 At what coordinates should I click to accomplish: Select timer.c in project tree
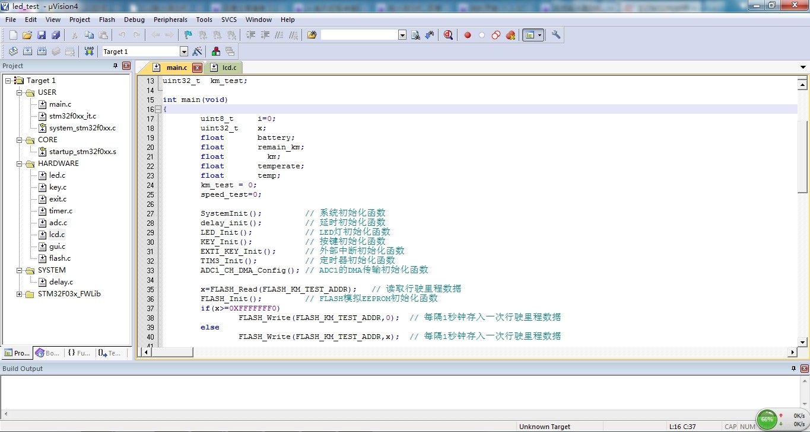[61, 211]
